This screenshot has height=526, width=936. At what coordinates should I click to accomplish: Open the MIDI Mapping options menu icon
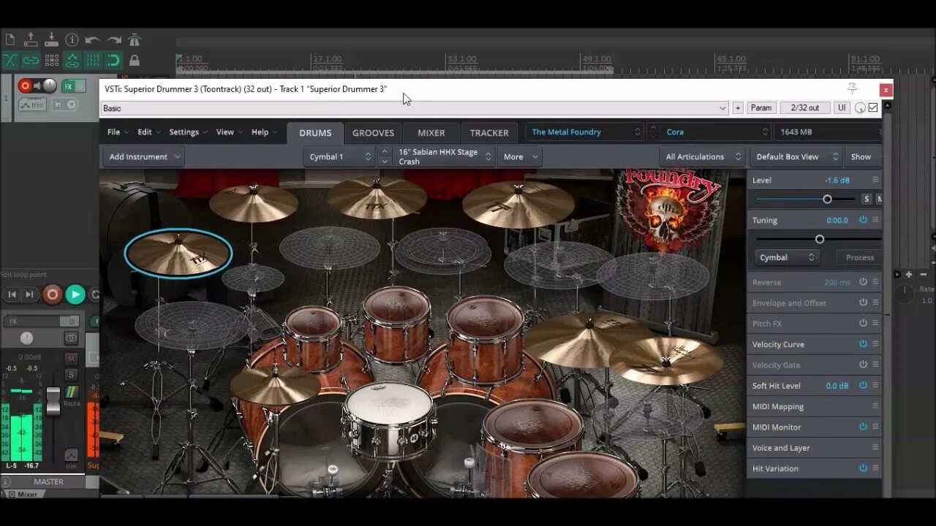tap(875, 406)
